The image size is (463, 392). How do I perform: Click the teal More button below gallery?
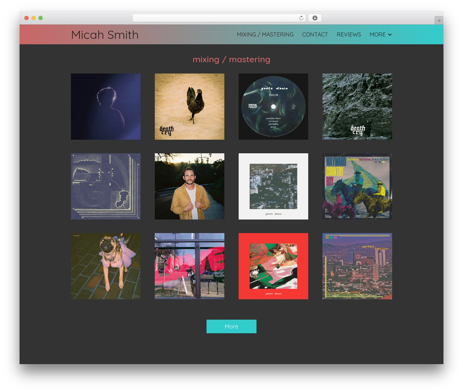pyautogui.click(x=231, y=327)
